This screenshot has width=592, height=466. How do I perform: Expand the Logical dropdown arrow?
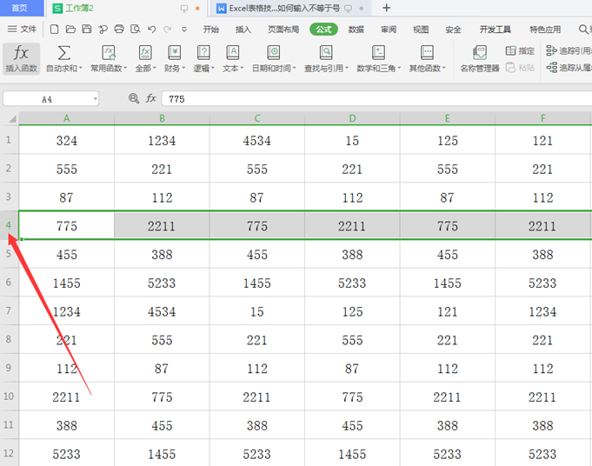click(x=213, y=69)
